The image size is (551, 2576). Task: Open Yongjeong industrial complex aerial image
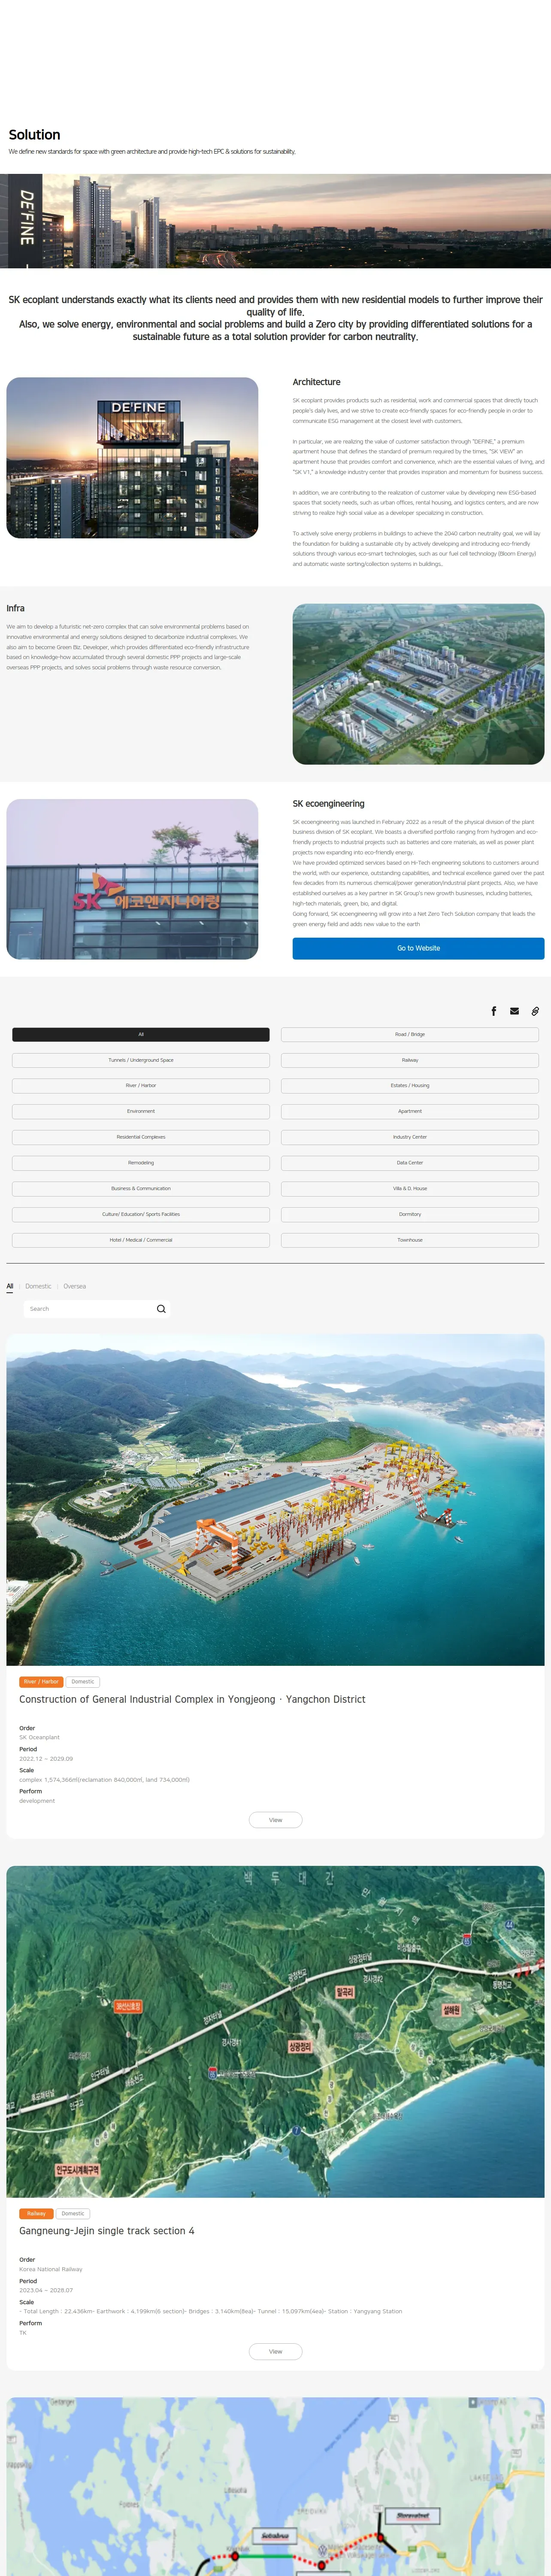275,1500
